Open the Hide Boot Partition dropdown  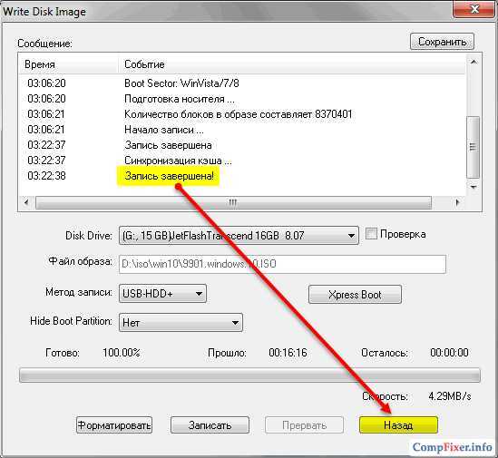[181, 323]
